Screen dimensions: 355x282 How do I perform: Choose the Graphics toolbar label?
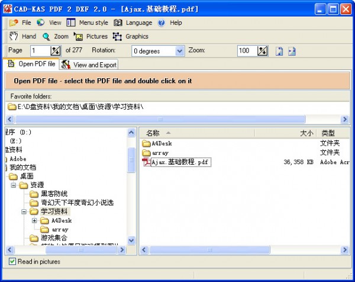click(137, 36)
